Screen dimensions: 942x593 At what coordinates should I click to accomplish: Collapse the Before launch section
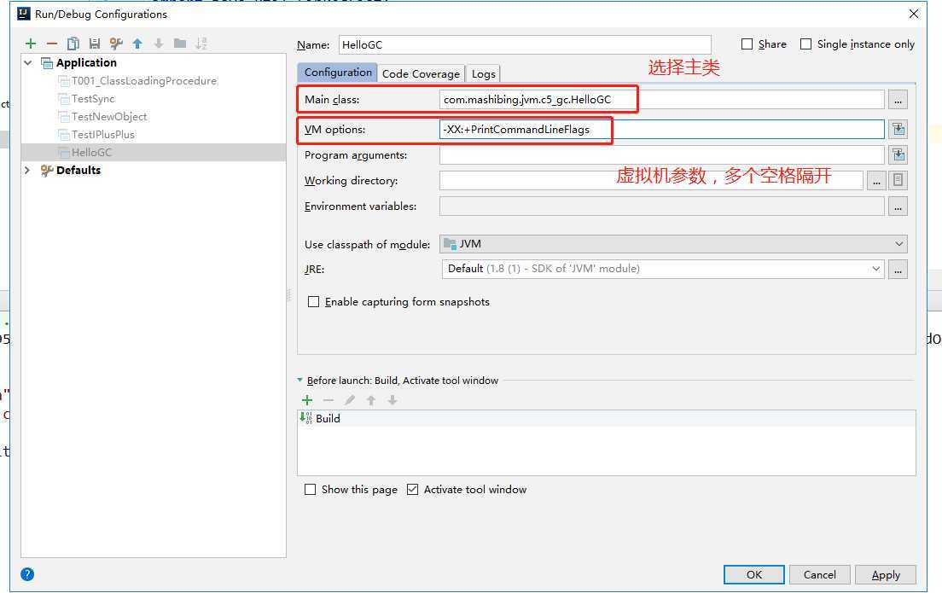point(299,381)
